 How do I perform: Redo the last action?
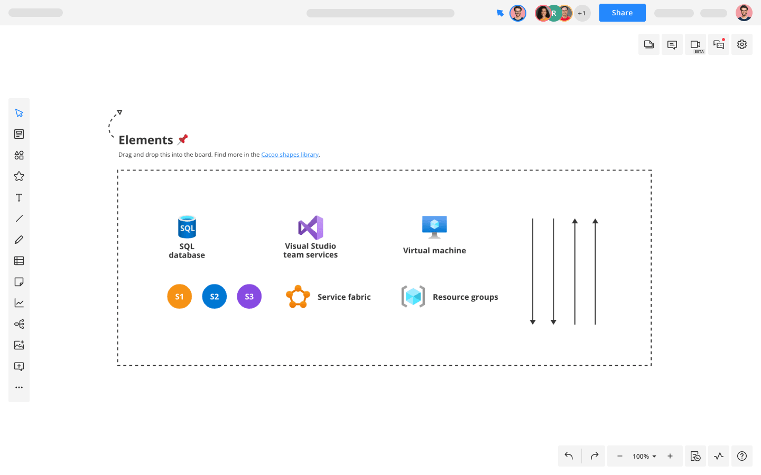(x=594, y=456)
